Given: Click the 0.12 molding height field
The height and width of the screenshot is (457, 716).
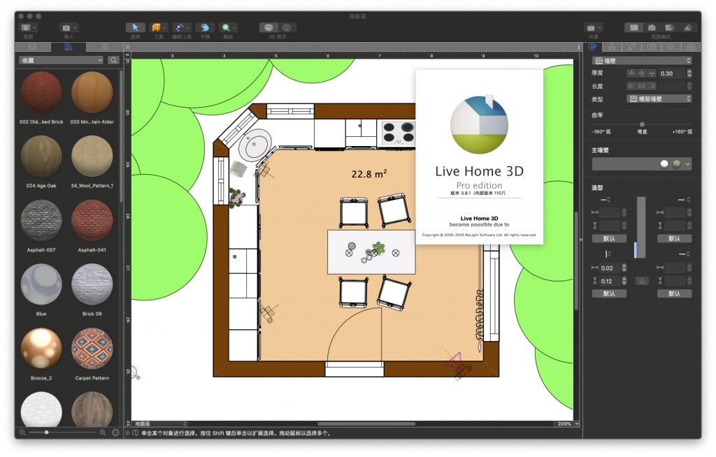Looking at the screenshot, I should (610, 281).
